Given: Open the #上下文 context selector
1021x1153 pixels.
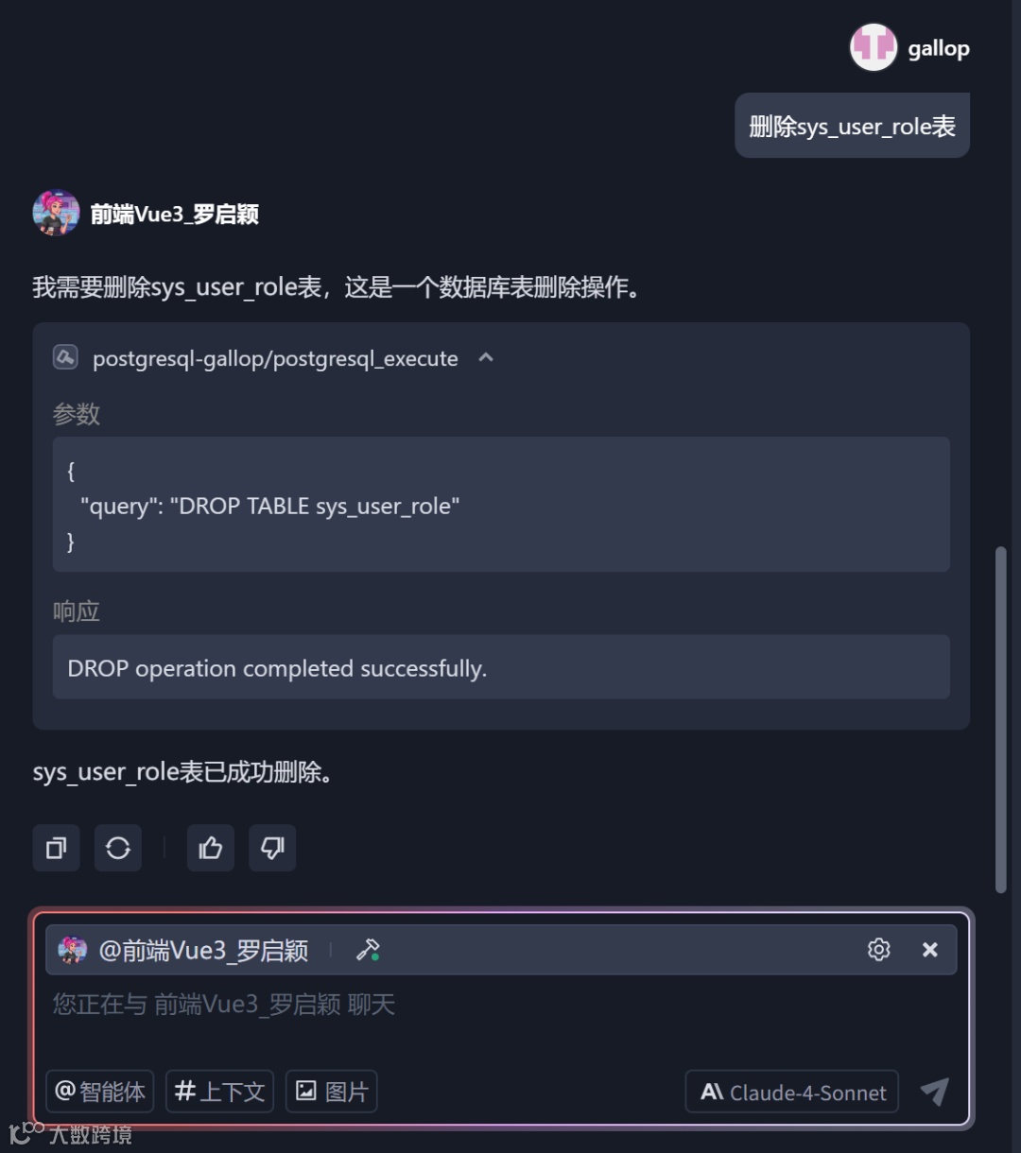Looking at the screenshot, I should point(219,1092).
